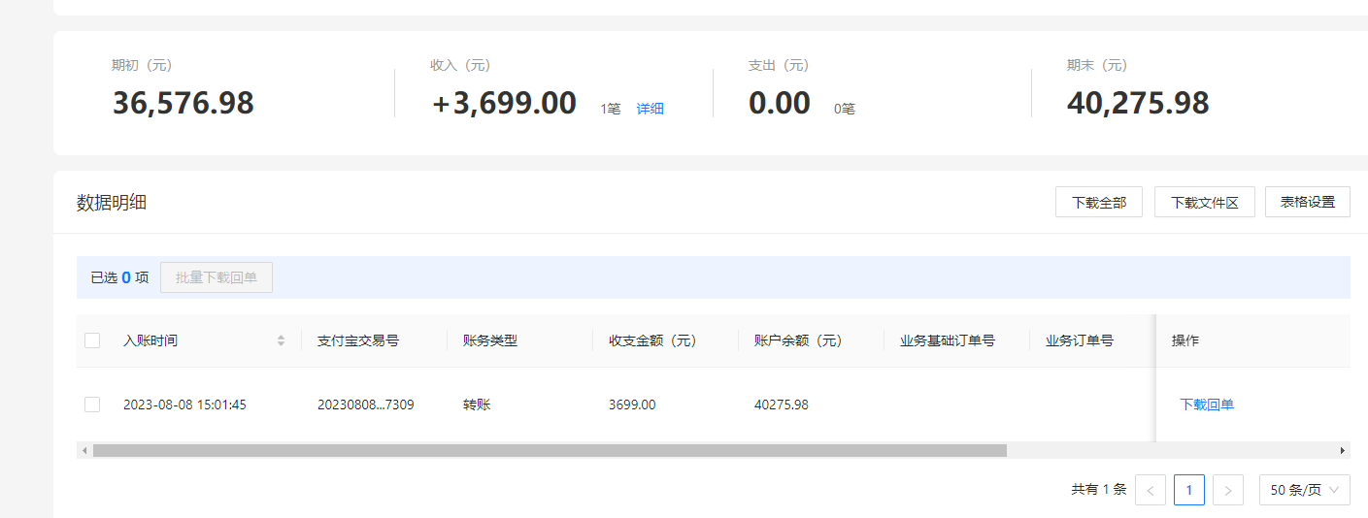This screenshot has height=518, width=1368.
Task: Click the +3,699.00 income value
Action: point(504,103)
